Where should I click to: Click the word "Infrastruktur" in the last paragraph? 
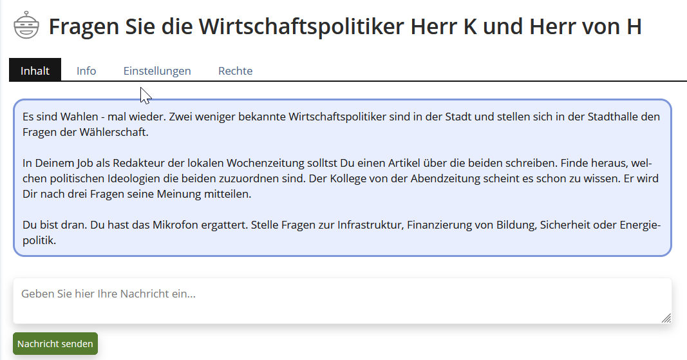coord(368,225)
